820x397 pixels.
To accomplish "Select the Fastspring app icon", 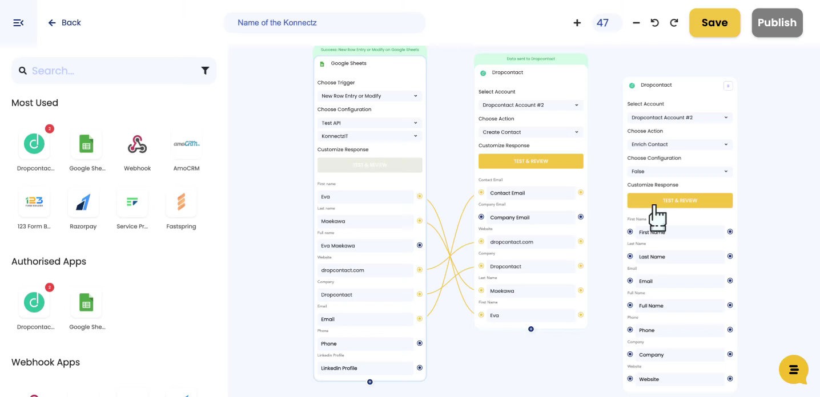I will click(182, 202).
